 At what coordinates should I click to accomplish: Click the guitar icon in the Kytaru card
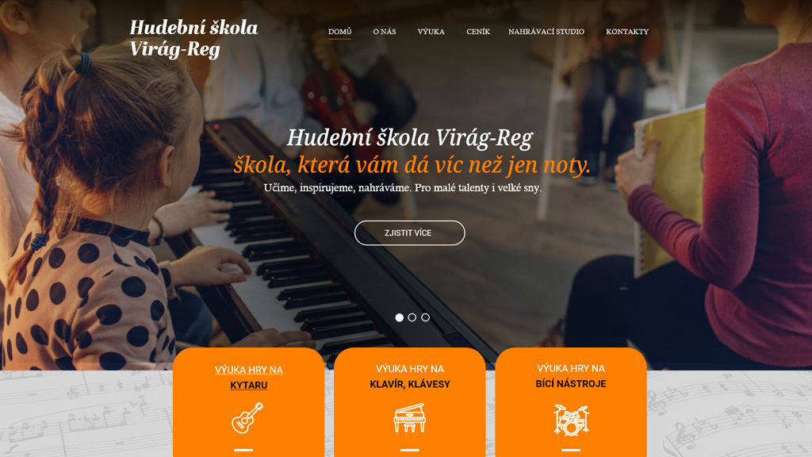(x=247, y=418)
